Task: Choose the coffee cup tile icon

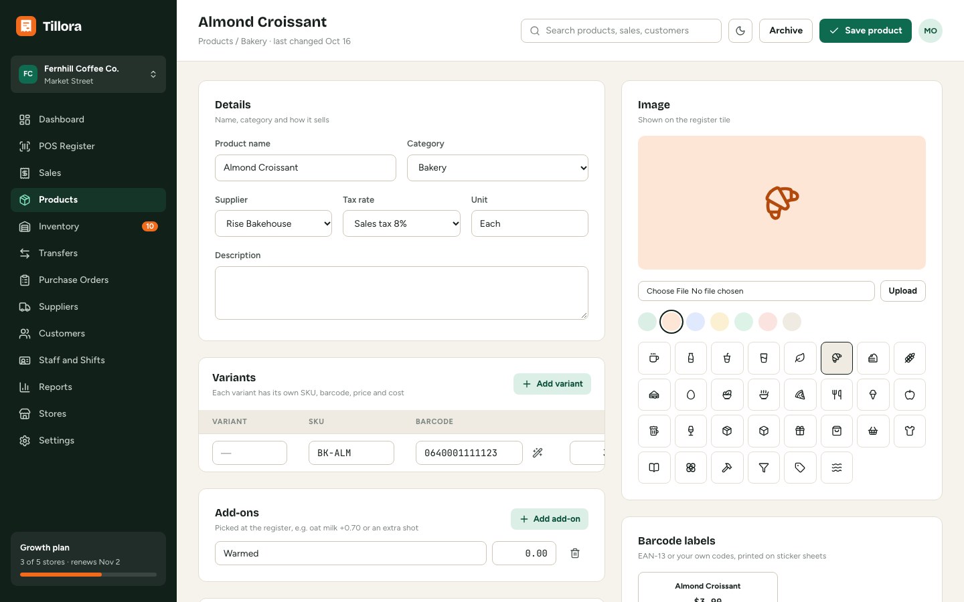Action: [x=654, y=358]
